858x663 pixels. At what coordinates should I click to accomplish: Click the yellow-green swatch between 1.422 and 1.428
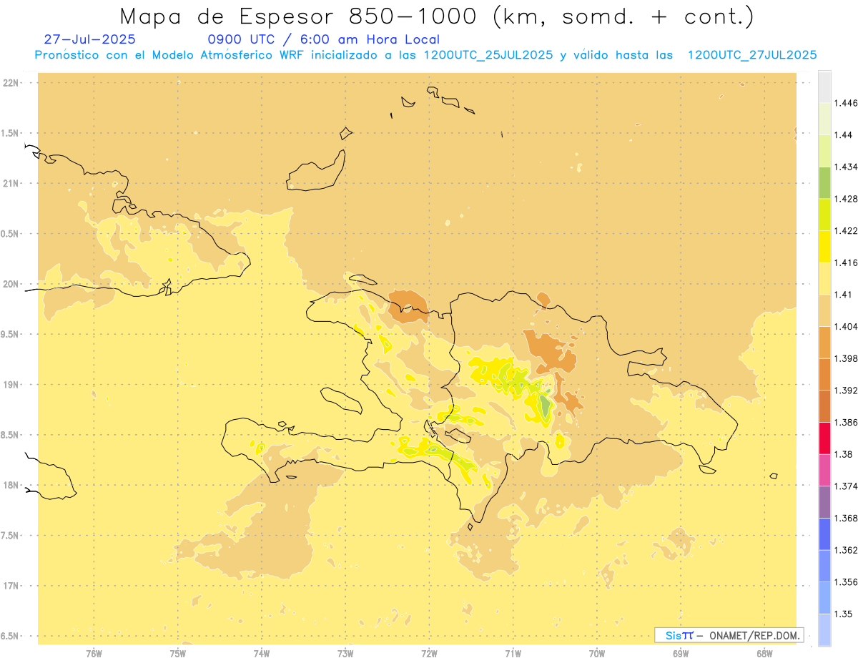[824, 215]
